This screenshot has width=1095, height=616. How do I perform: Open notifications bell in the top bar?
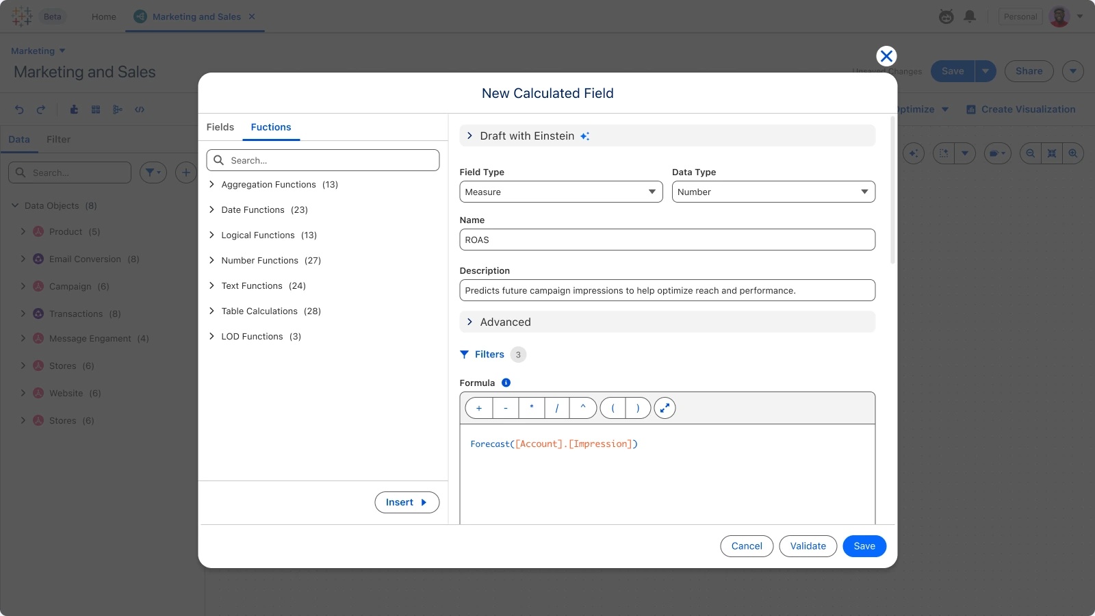(970, 16)
